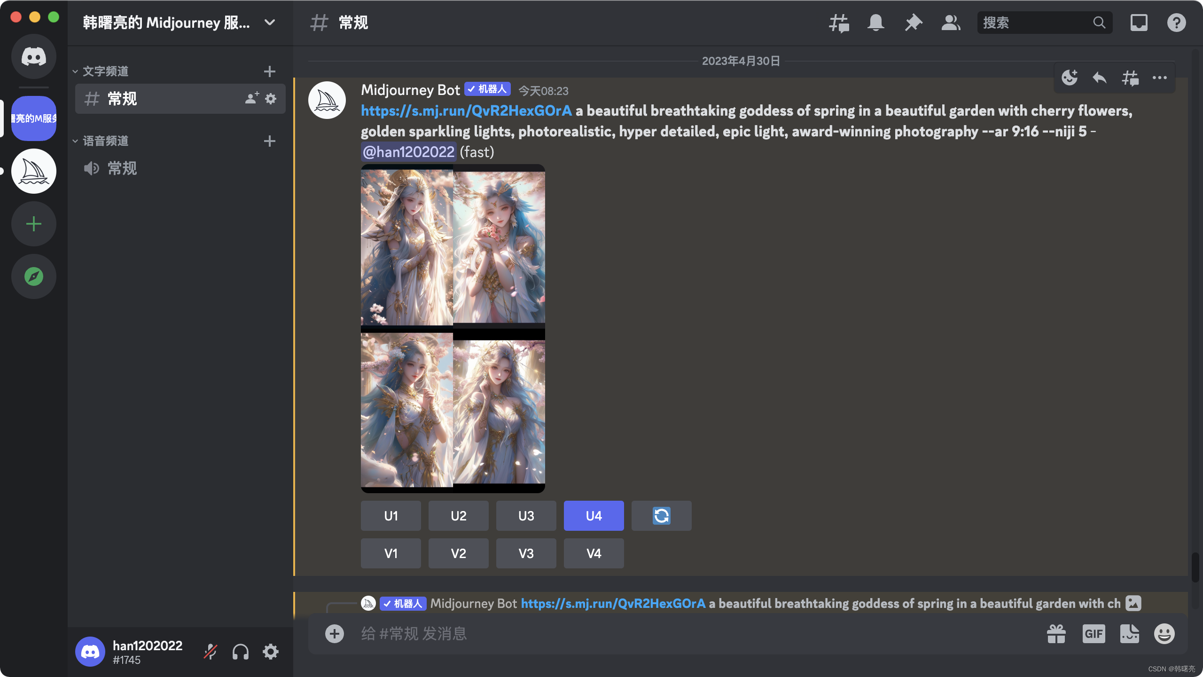Click the V3 variation button
1203x677 pixels.
tap(525, 553)
